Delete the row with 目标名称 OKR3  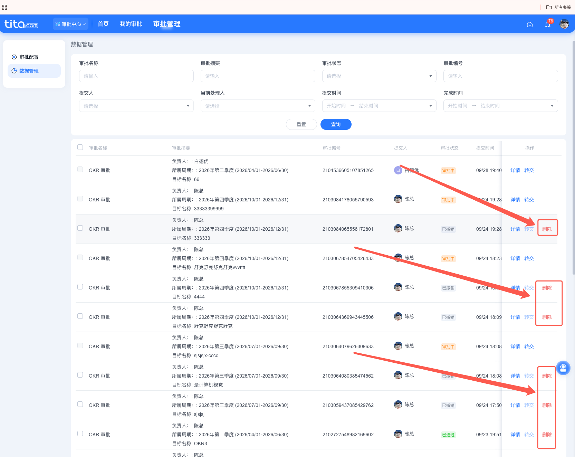547,435
